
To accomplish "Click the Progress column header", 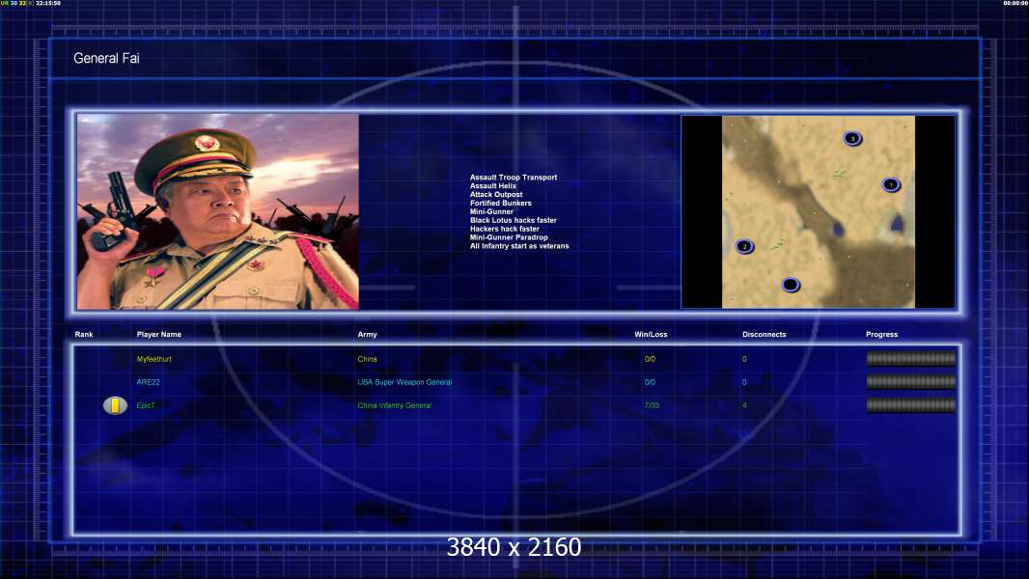I will click(x=881, y=335).
